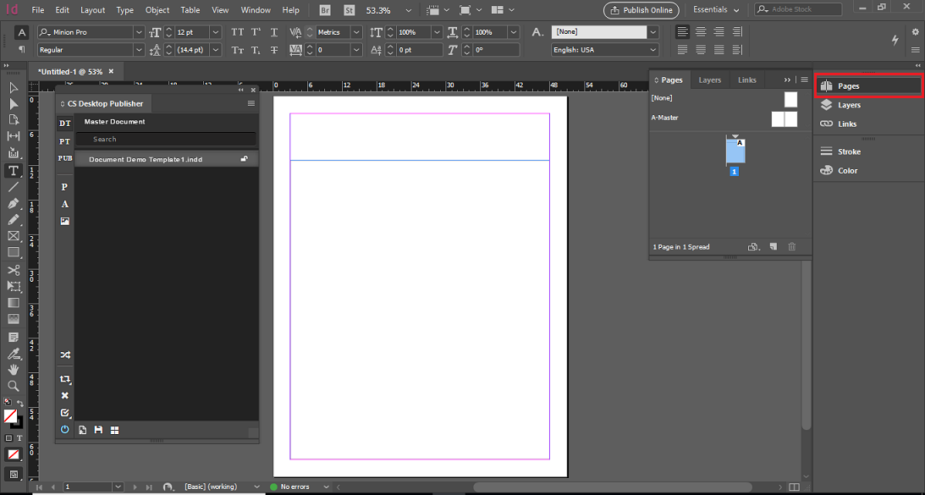This screenshot has height=495, width=925.
Task: Select the Direct Selection tool
Action: click(x=14, y=104)
